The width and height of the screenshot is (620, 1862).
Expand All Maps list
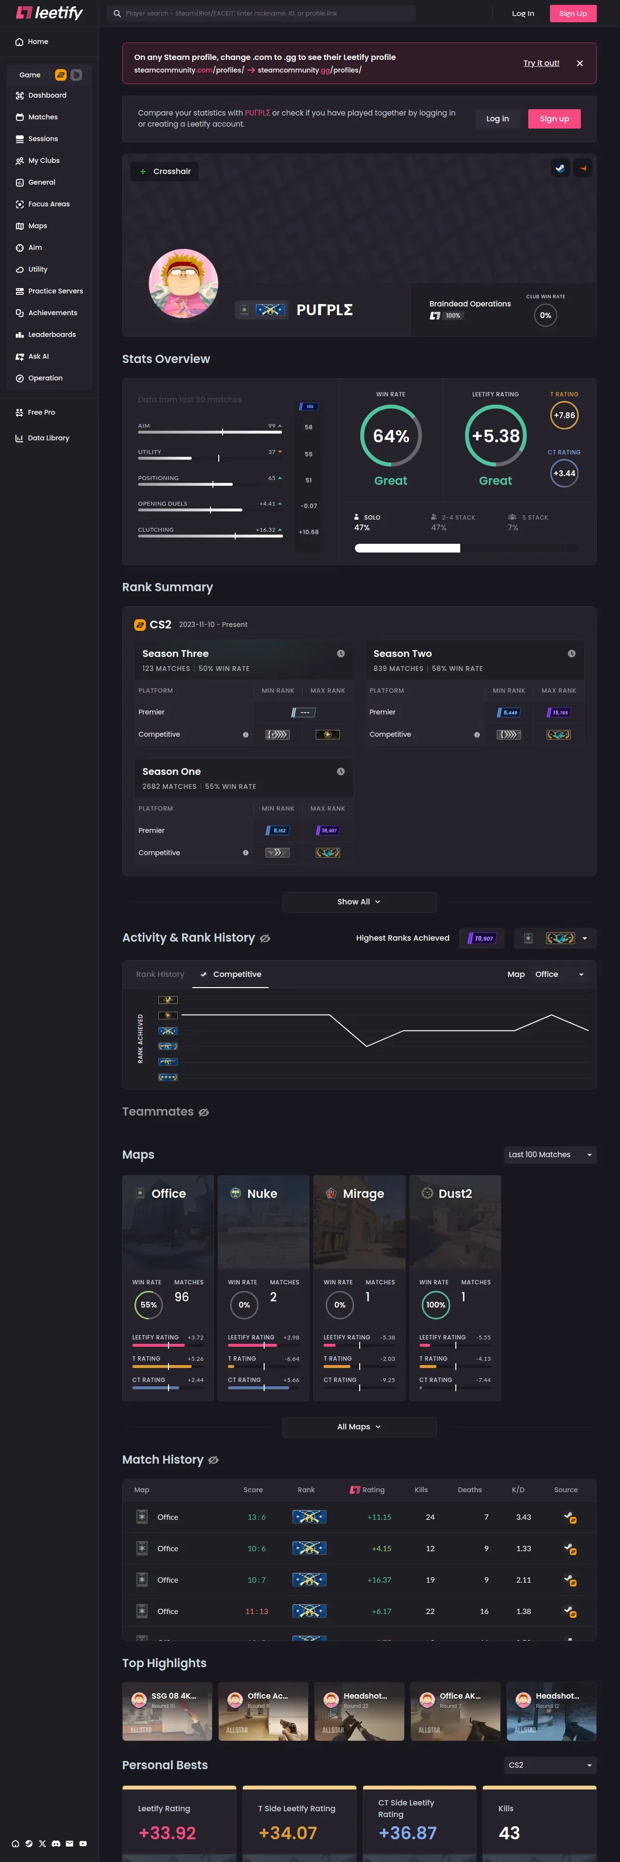359,1426
